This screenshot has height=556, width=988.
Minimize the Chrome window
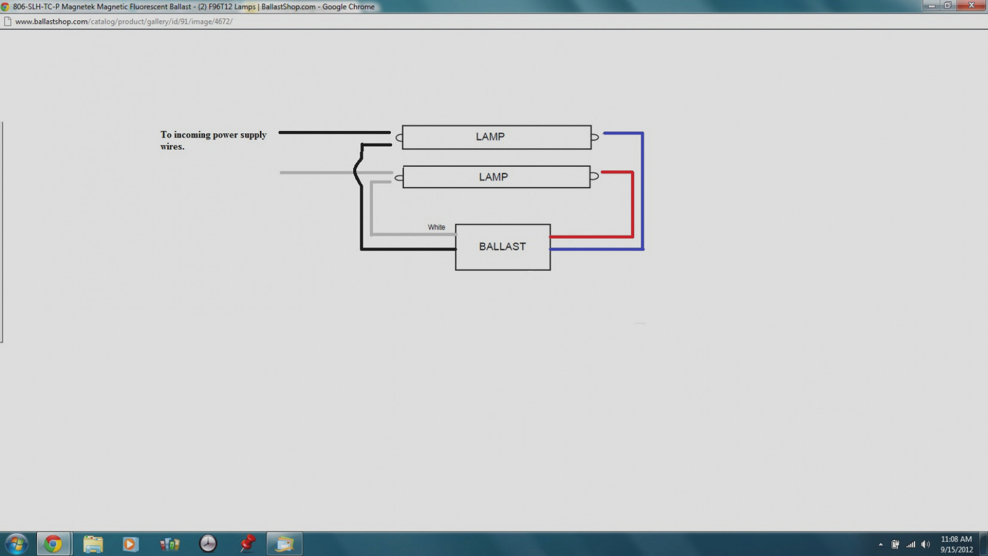tap(931, 6)
